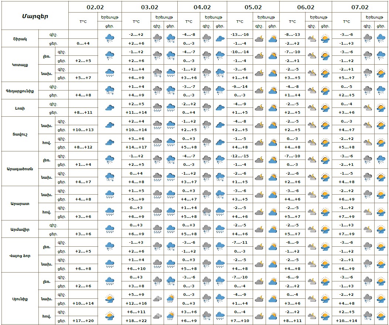The image size is (389, 325).
Task: Click the Վայոց ձոր region label
Action: [20, 256]
